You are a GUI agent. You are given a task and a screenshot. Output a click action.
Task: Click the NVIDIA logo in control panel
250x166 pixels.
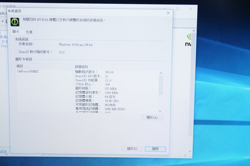pyautogui.click(x=189, y=40)
